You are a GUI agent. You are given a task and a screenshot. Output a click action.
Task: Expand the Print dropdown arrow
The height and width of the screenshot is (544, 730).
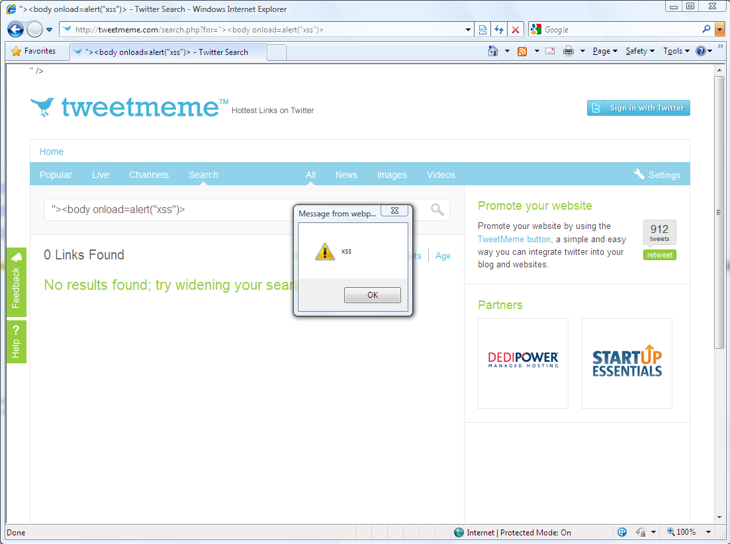pyautogui.click(x=582, y=51)
